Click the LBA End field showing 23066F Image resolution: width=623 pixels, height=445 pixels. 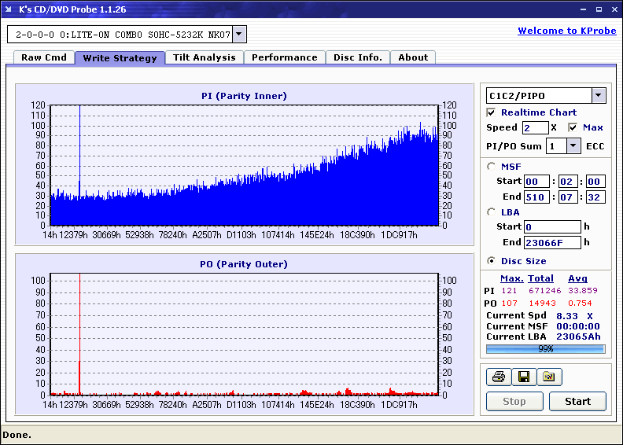552,242
